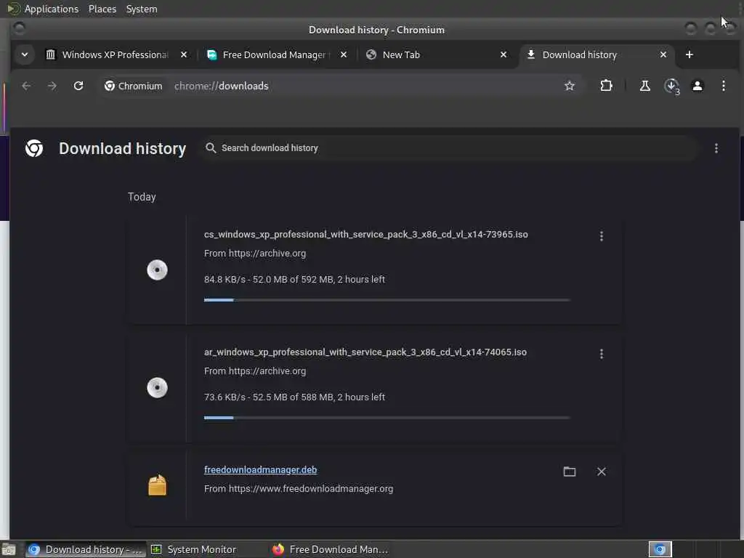Bookmark this page with the star icon
The height and width of the screenshot is (558, 744).
[570, 86]
